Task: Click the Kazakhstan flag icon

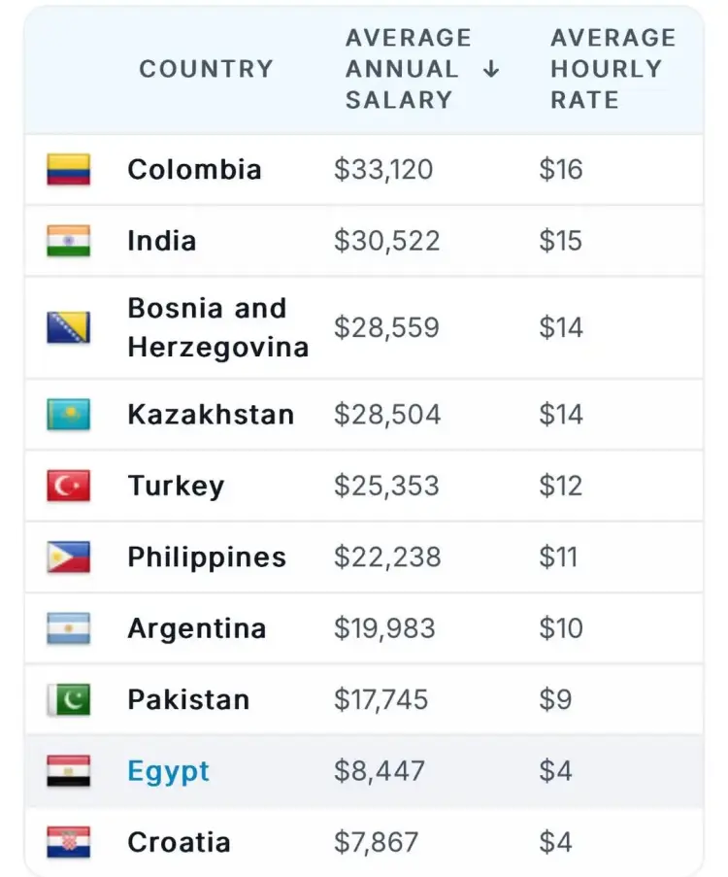Action: [x=68, y=415]
